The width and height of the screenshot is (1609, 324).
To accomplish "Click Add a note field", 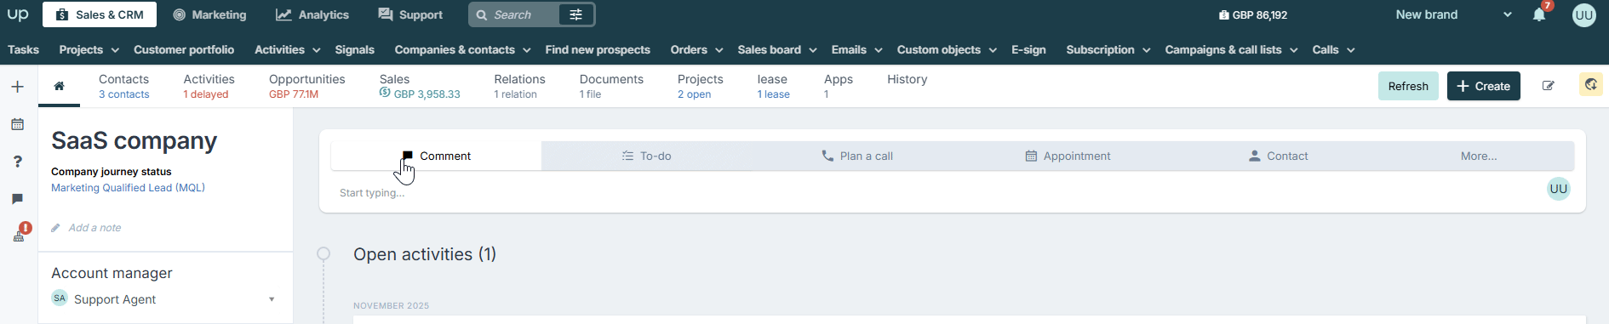I will point(94,228).
